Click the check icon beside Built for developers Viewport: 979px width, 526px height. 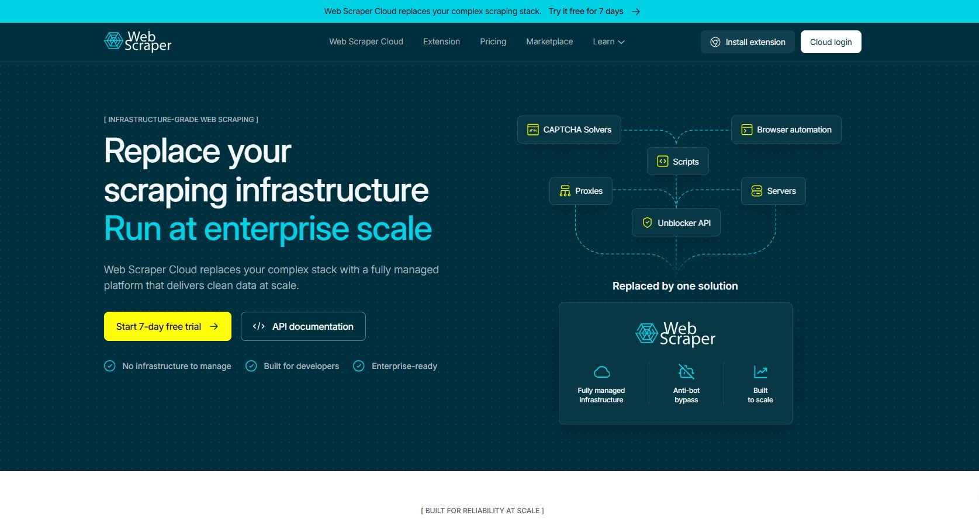[251, 366]
